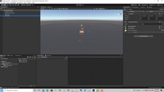Select the Parameters button in Animator

[x=44, y=57]
